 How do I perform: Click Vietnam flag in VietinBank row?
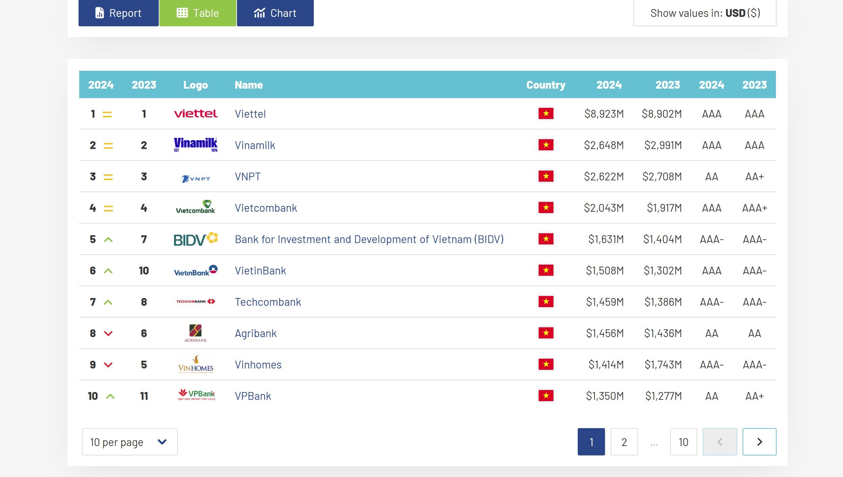pyautogui.click(x=546, y=270)
